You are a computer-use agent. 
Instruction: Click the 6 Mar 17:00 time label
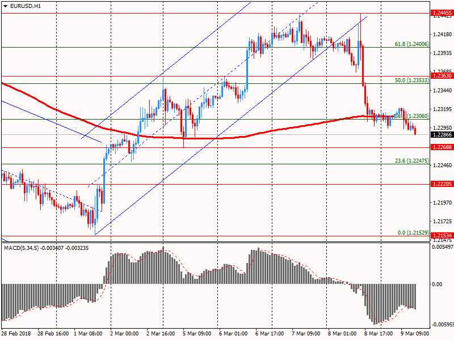click(270, 334)
